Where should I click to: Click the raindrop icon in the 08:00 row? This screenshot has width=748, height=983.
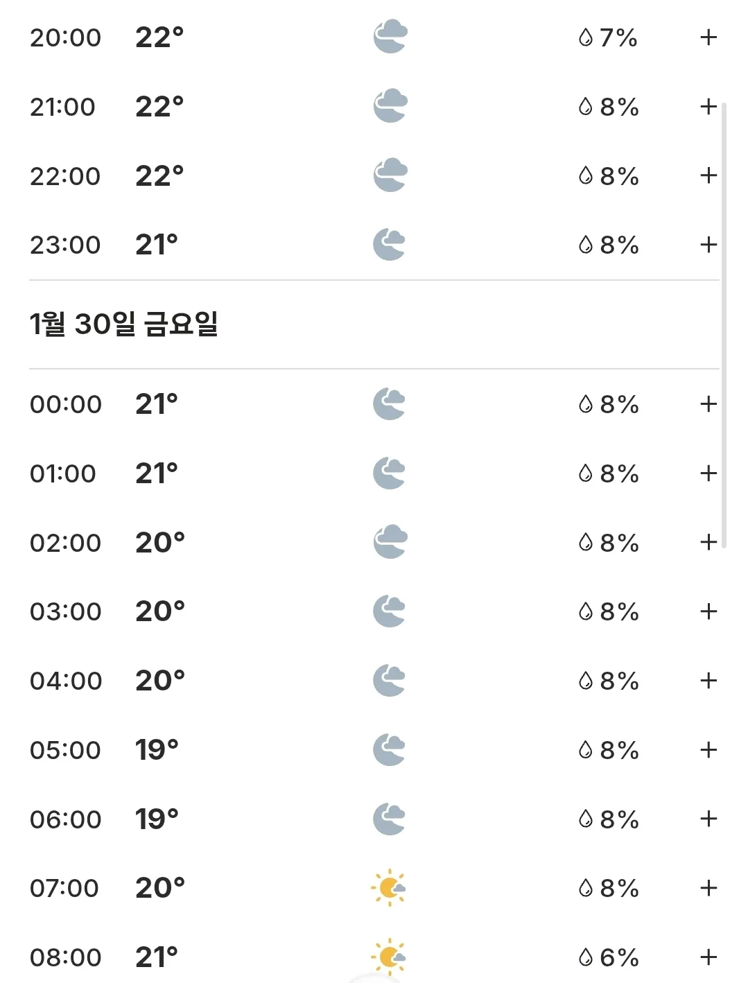point(586,958)
